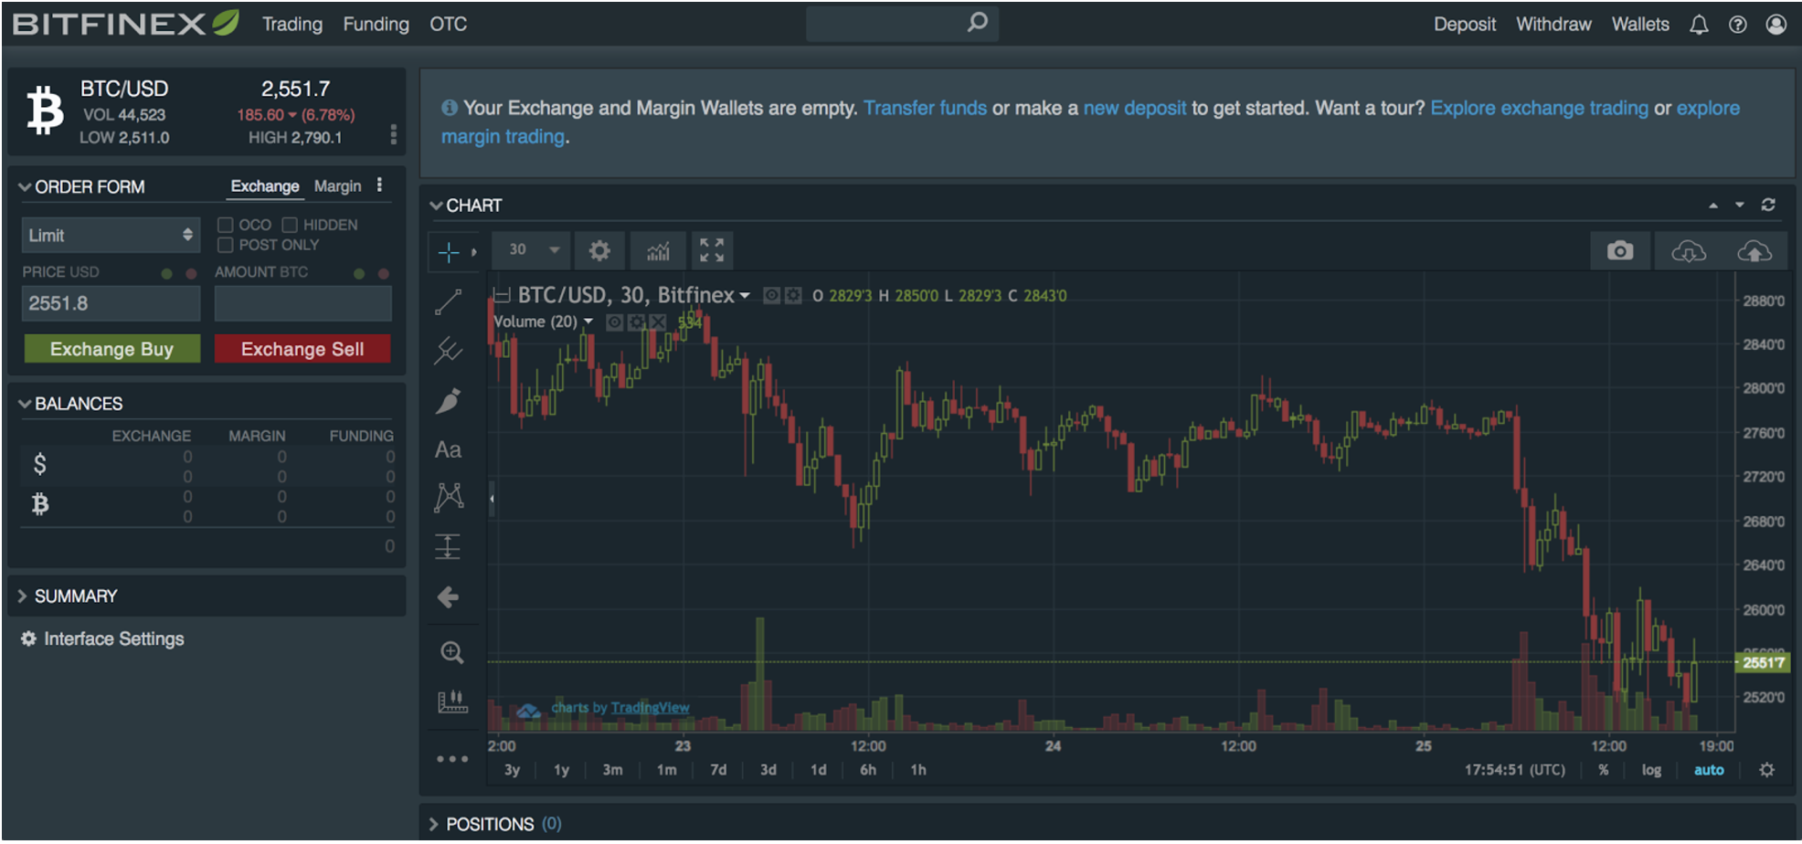
Task: Open chart axis settings gear at bottom right
Action: pos(1767,770)
